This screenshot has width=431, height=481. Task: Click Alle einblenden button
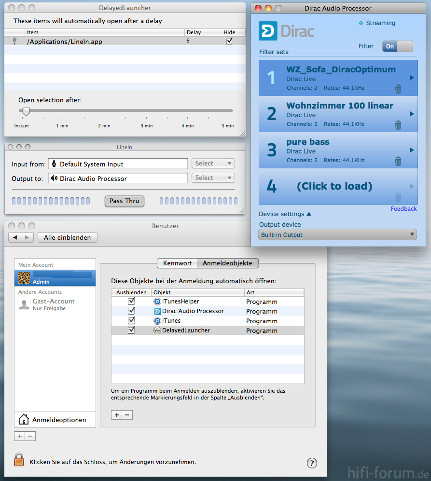tap(68, 237)
